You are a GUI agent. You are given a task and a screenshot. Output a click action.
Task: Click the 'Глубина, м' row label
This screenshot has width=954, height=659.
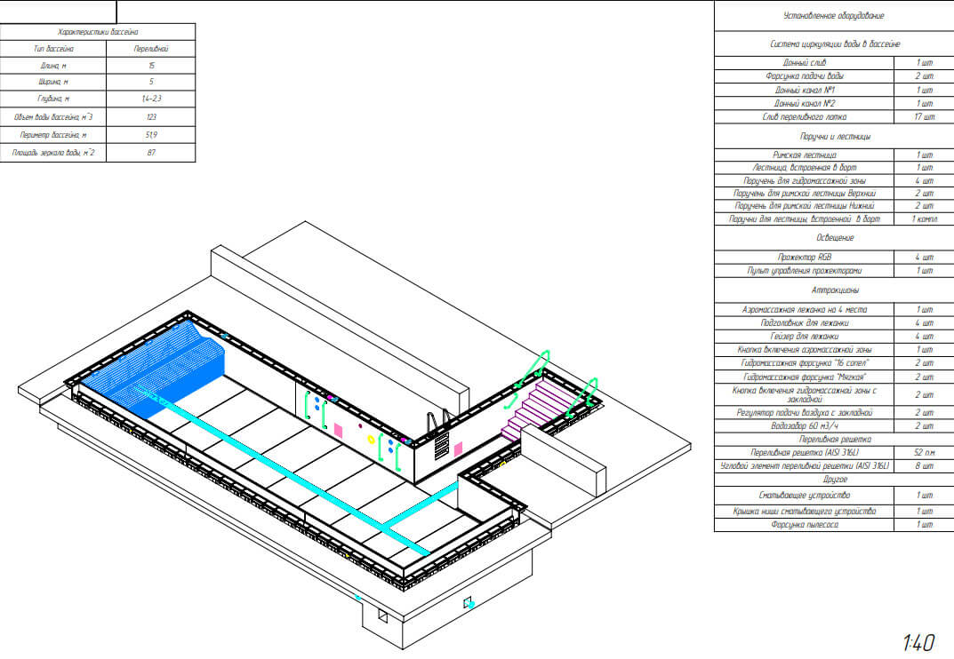coord(53,99)
